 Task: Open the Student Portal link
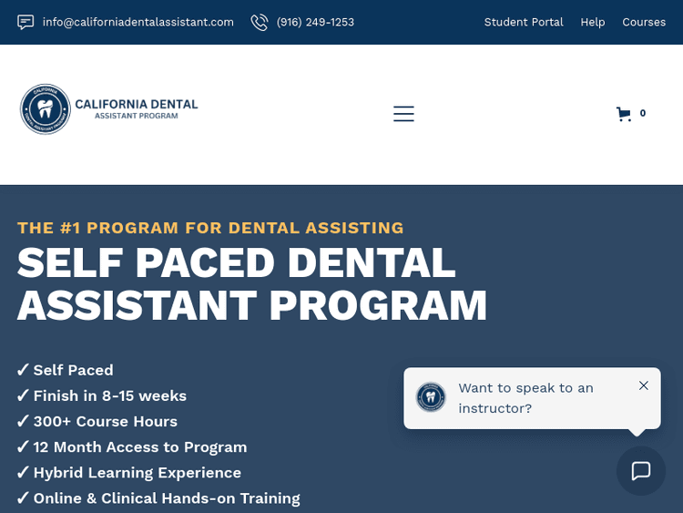pyautogui.click(x=524, y=22)
